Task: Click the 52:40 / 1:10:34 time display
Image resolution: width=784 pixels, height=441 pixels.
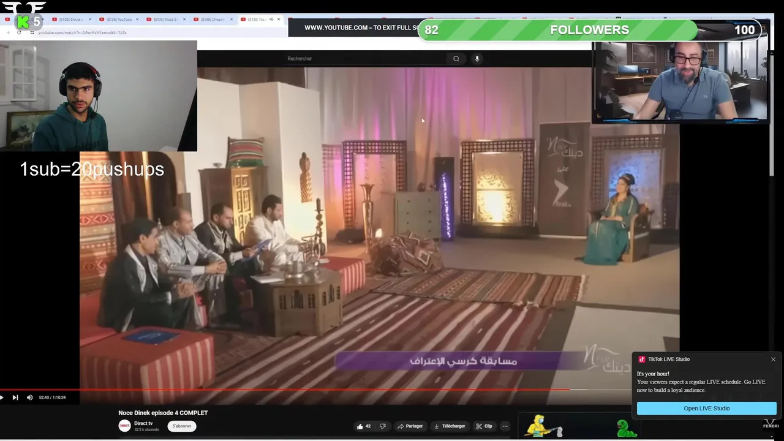Action: [x=52, y=398]
